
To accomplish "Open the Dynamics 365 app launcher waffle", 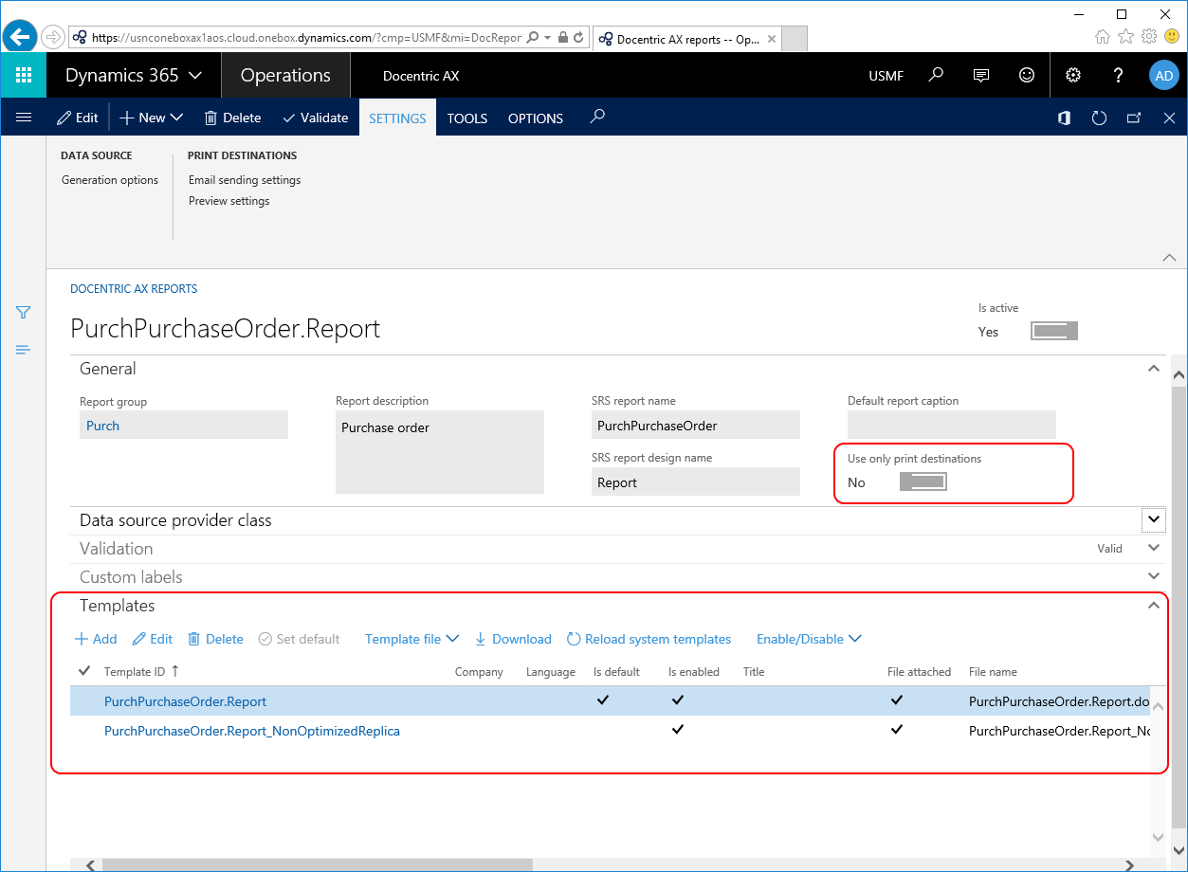I will (x=24, y=75).
